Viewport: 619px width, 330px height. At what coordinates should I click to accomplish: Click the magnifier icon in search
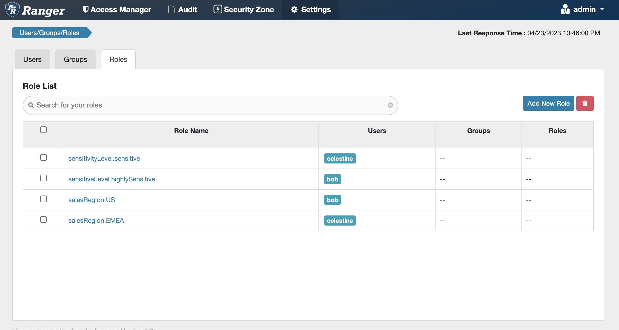(31, 105)
